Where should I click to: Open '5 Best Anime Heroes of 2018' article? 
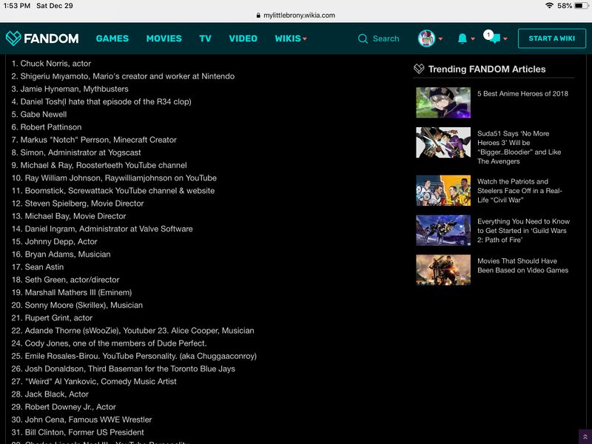[522, 94]
